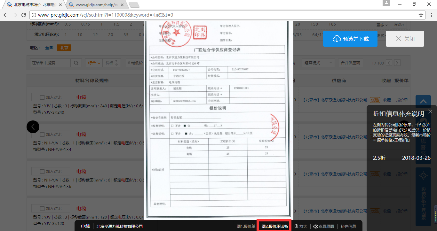Click the address bar URL
This screenshot has width=437, height=231.
coord(106,15)
